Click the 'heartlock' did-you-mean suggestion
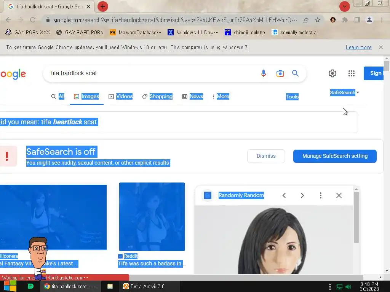The width and height of the screenshot is (390, 292). 67,122
